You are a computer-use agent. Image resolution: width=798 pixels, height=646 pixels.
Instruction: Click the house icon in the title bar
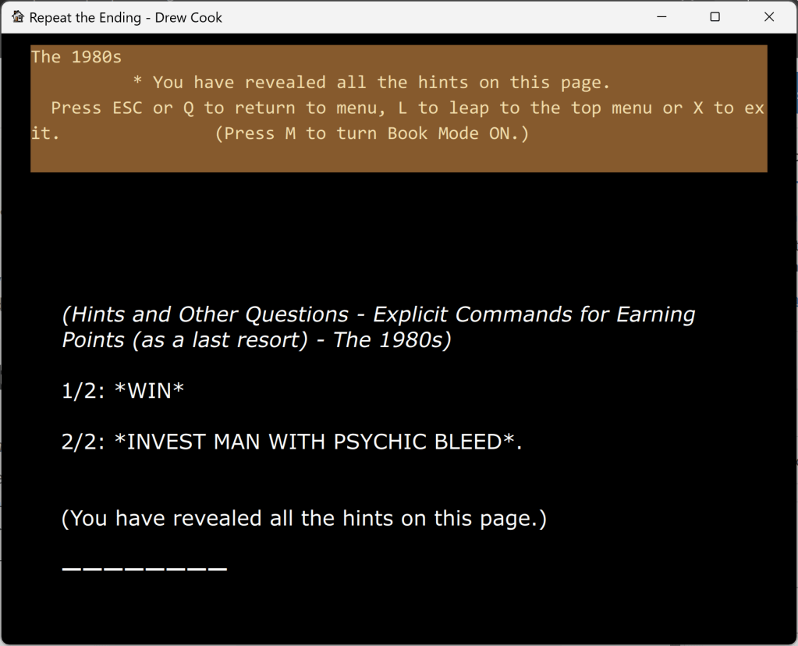click(17, 16)
